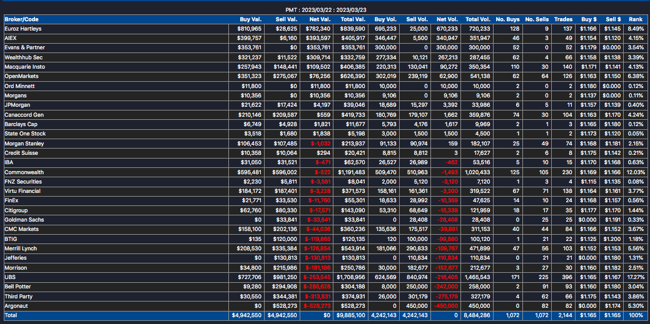Select the JPMorgan broker name
650x324 pixels.
click(17, 105)
